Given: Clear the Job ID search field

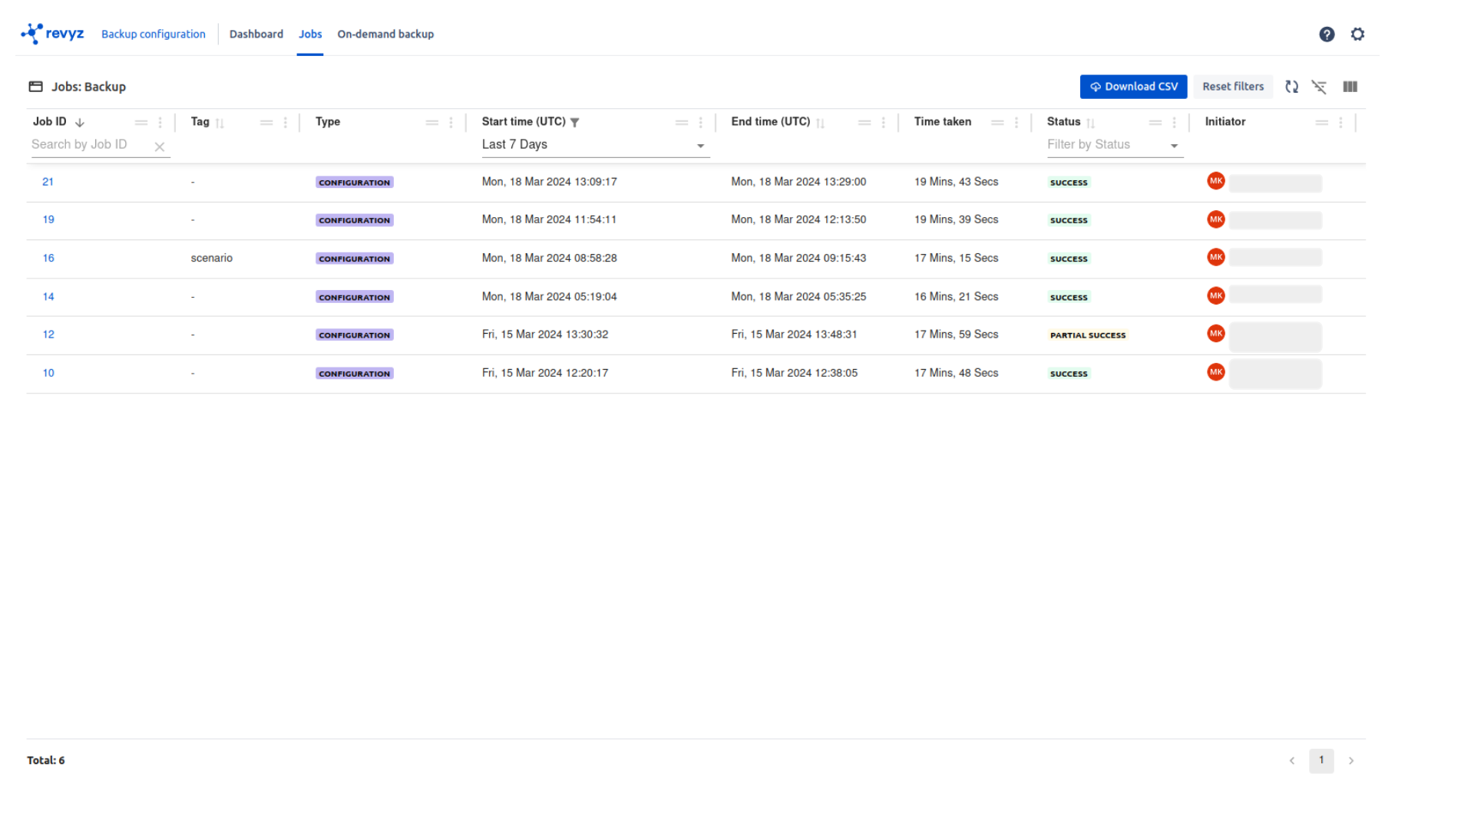Looking at the screenshot, I should (x=160, y=147).
